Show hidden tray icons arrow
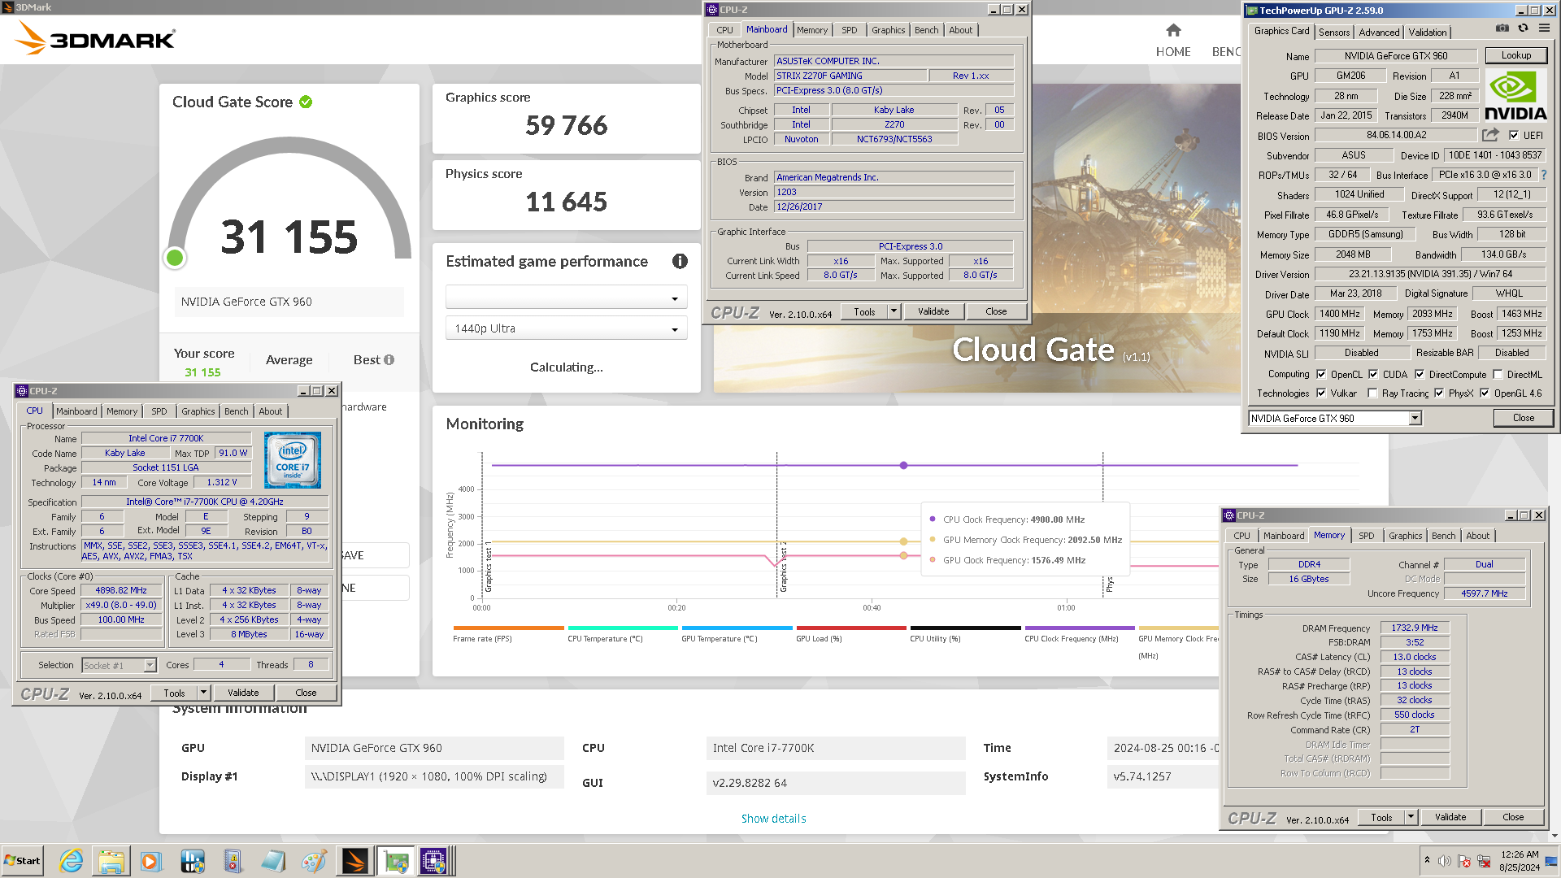Screen dimensions: 1561x878 [1427, 860]
